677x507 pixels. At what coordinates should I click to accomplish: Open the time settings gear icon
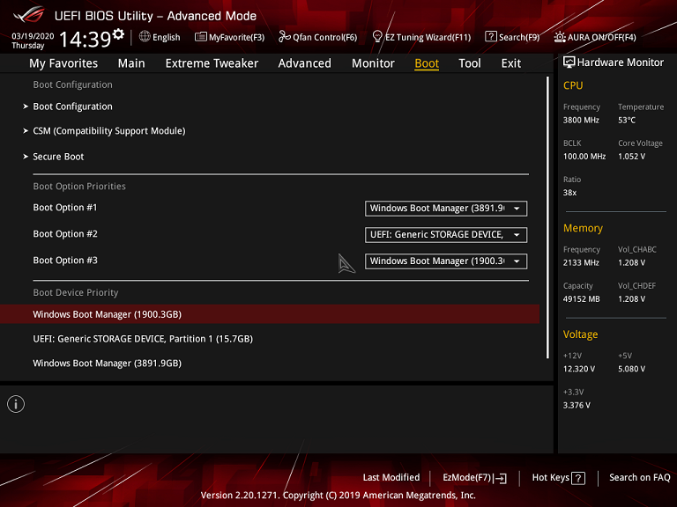pyautogui.click(x=118, y=33)
